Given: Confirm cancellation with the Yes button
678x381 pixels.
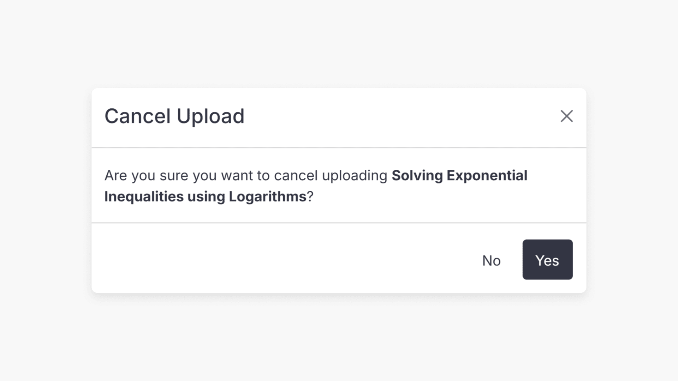Looking at the screenshot, I should click(547, 260).
